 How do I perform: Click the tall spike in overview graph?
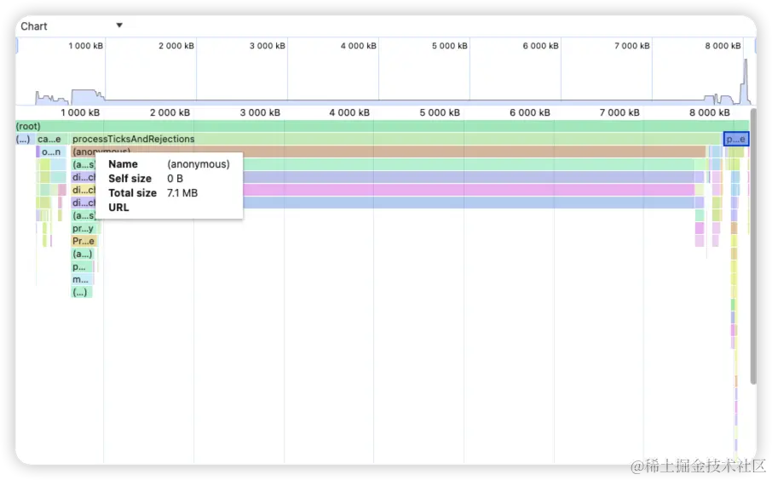(x=746, y=81)
